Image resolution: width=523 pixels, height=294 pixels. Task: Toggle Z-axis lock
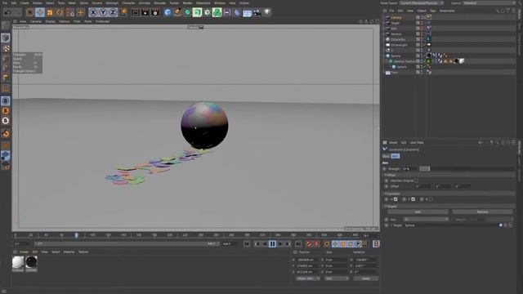(113, 13)
